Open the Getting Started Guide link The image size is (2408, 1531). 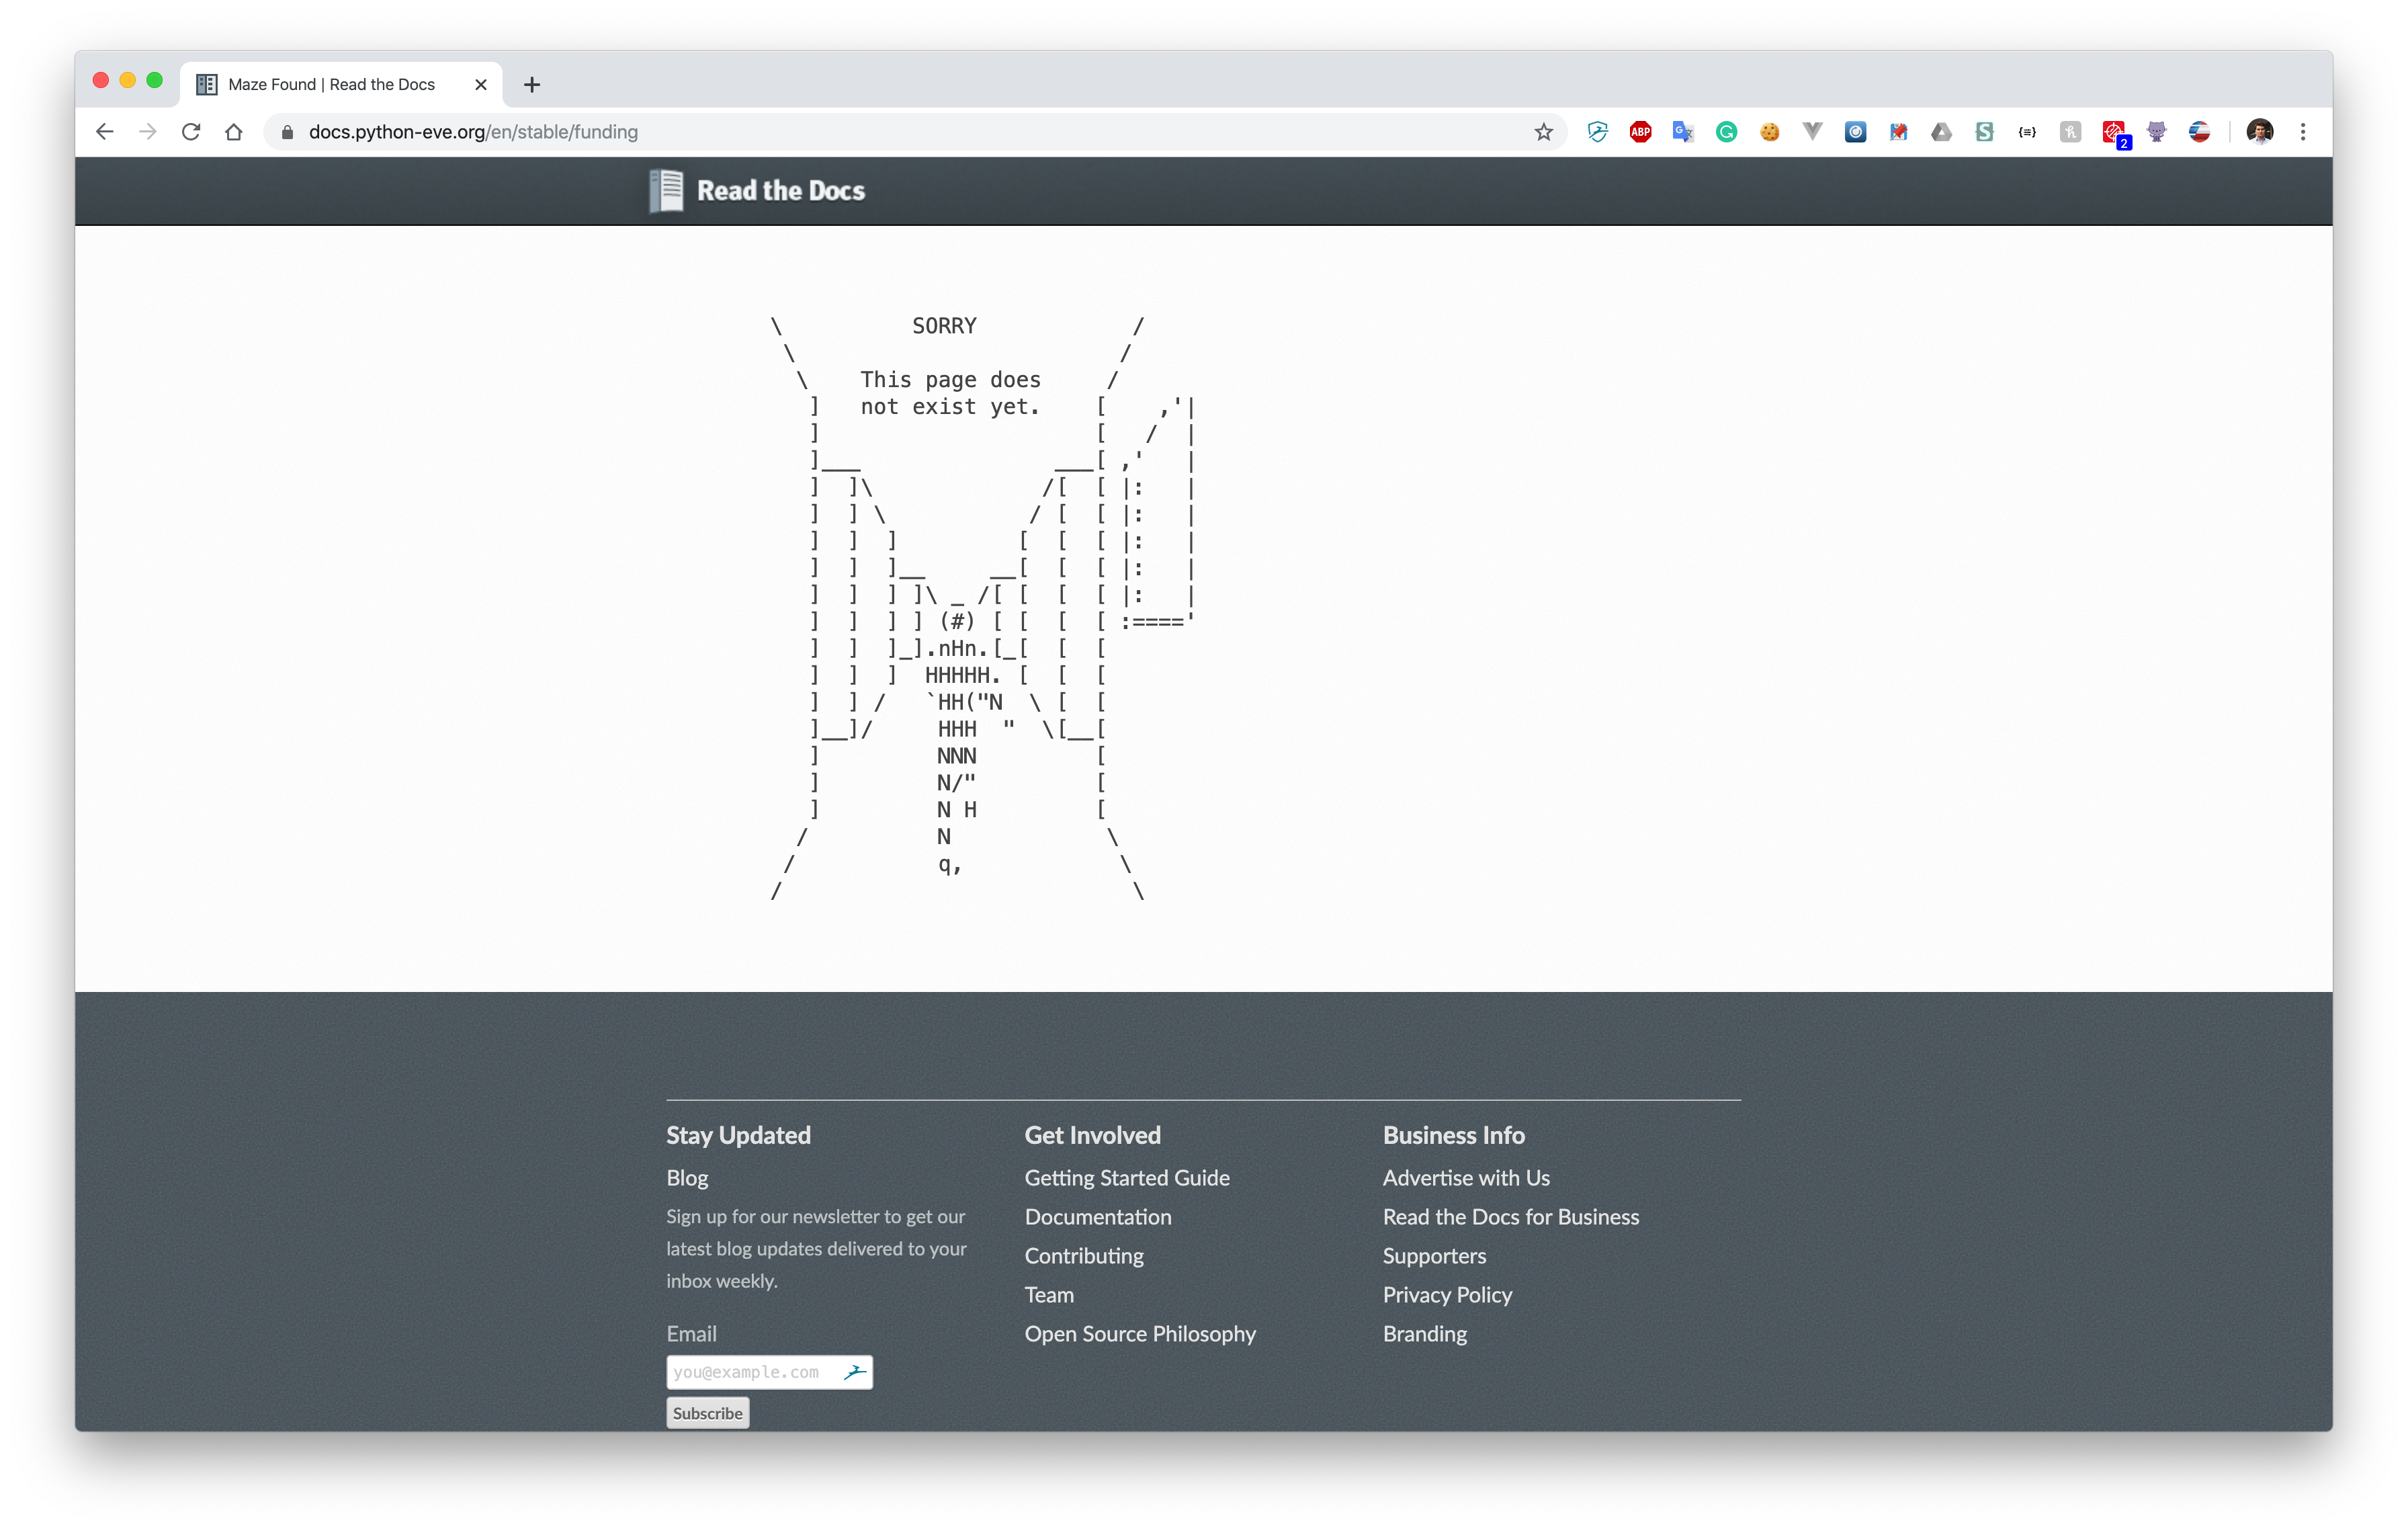point(1127,1177)
